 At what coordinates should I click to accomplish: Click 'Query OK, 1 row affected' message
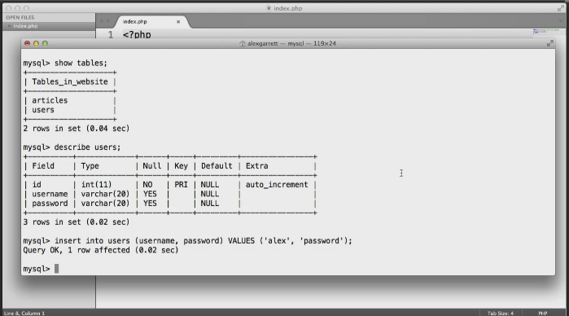click(x=101, y=250)
